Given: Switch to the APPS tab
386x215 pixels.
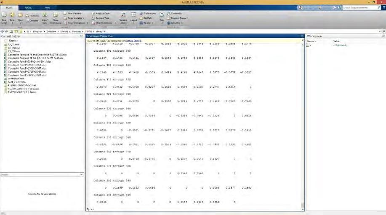Looking at the screenshot, I should (47, 8).
